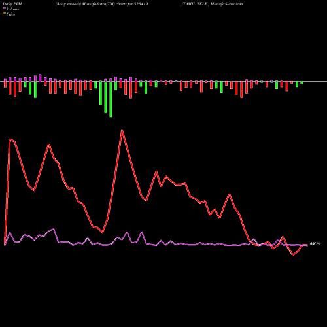Click the 'Price' legend label

[x=10, y=14]
